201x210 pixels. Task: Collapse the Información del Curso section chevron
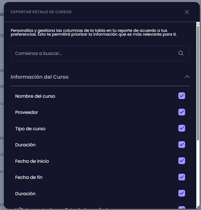point(187,77)
